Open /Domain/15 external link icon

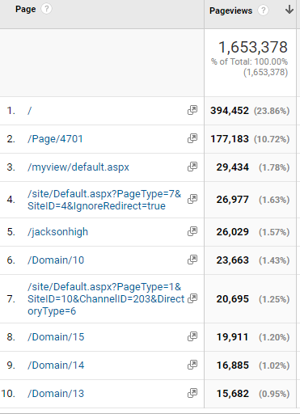click(x=192, y=336)
